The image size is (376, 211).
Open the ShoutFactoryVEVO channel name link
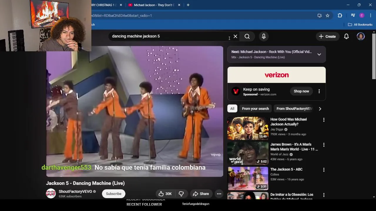coord(75,191)
